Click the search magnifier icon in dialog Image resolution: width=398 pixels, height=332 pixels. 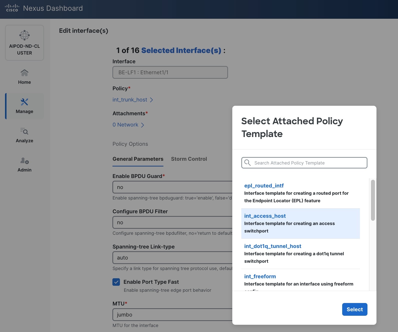click(x=248, y=163)
